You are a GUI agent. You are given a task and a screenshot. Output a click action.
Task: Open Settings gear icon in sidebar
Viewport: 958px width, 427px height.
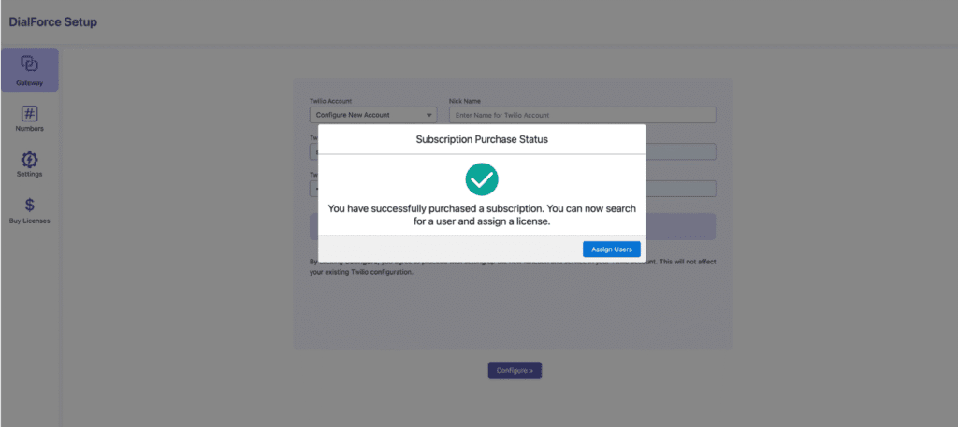click(29, 159)
